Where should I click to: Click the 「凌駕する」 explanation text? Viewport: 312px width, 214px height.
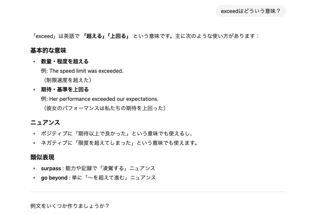pos(110,168)
